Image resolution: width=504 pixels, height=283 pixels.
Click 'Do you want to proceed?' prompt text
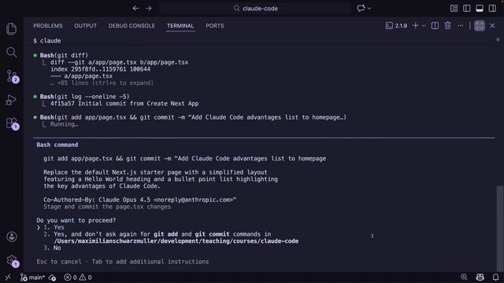(76, 220)
